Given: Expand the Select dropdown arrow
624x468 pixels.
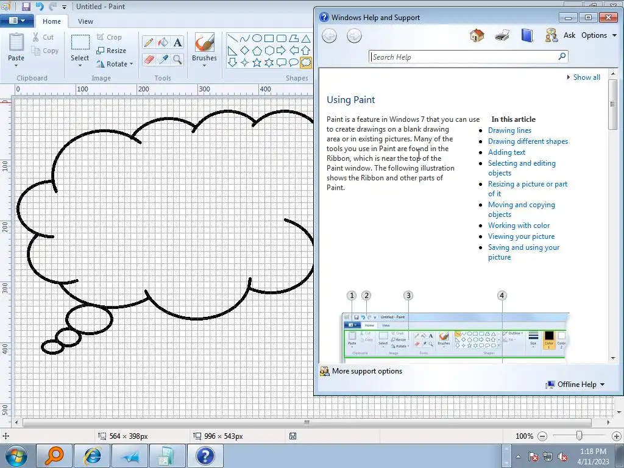Looking at the screenshot, I should 80,66.
